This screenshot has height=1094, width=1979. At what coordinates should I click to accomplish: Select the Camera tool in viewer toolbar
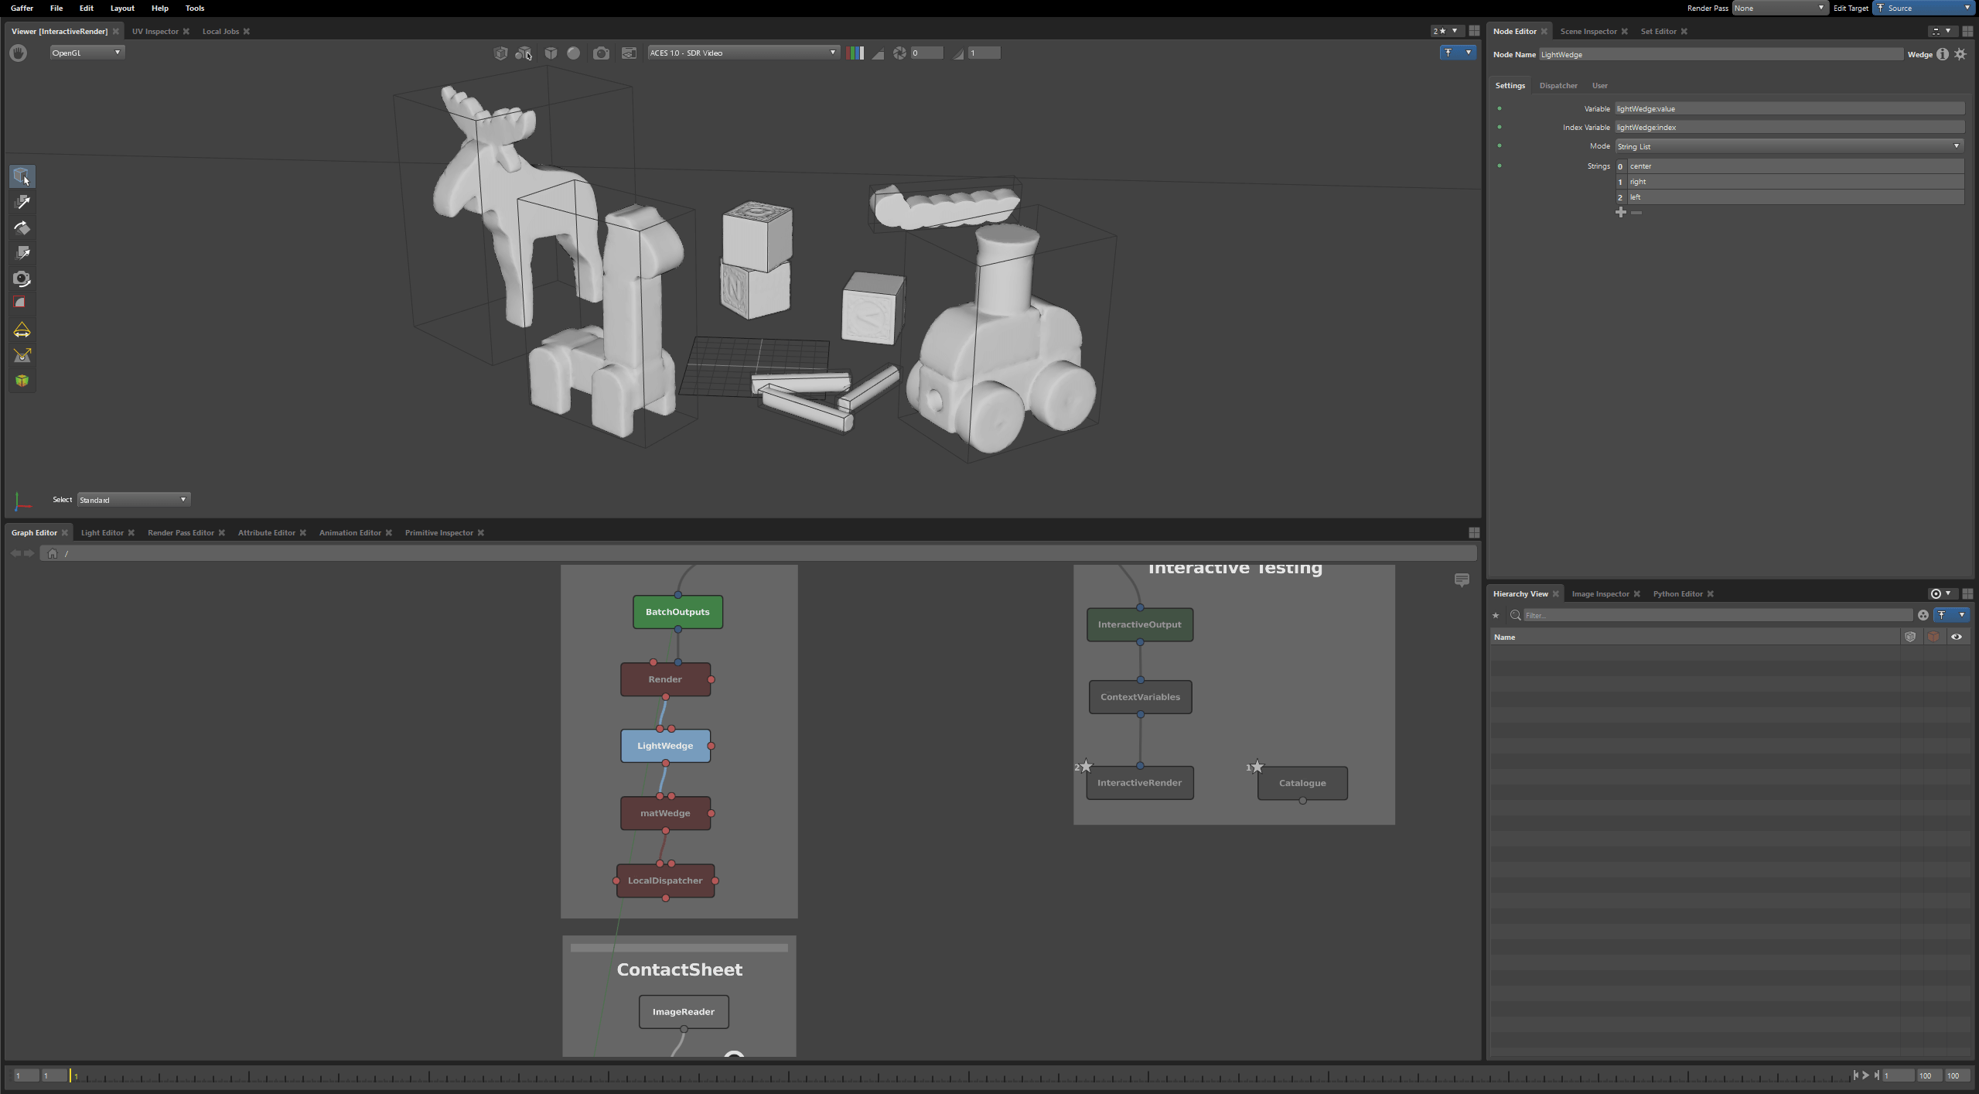[x=22, y=279]
